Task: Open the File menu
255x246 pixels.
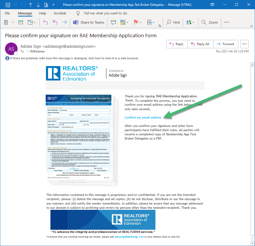Action: point(7,13)
